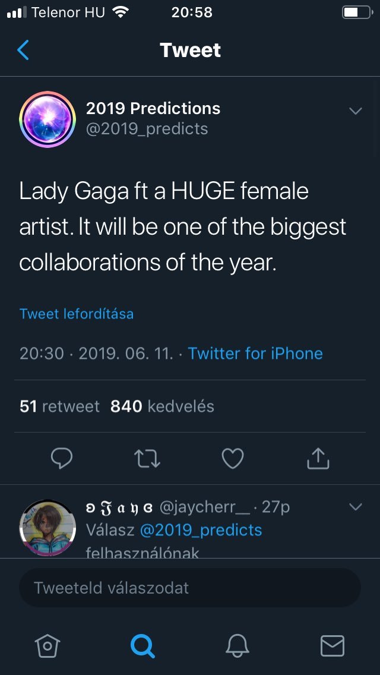Like the tweet with heart icon
The height and width of the screenshot is (675, 380).
[x=232, y=458]
